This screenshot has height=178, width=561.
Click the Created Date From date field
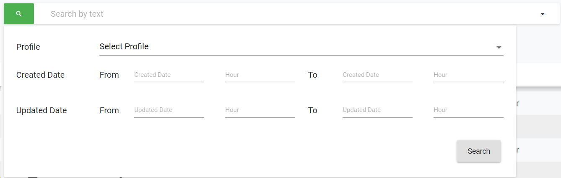[169, 75]
